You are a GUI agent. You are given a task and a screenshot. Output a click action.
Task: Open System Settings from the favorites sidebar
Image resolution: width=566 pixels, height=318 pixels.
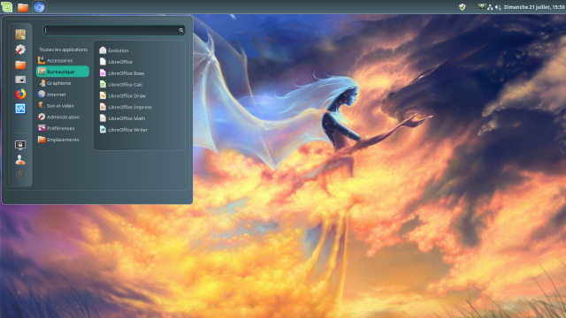(x=20, y=49)
